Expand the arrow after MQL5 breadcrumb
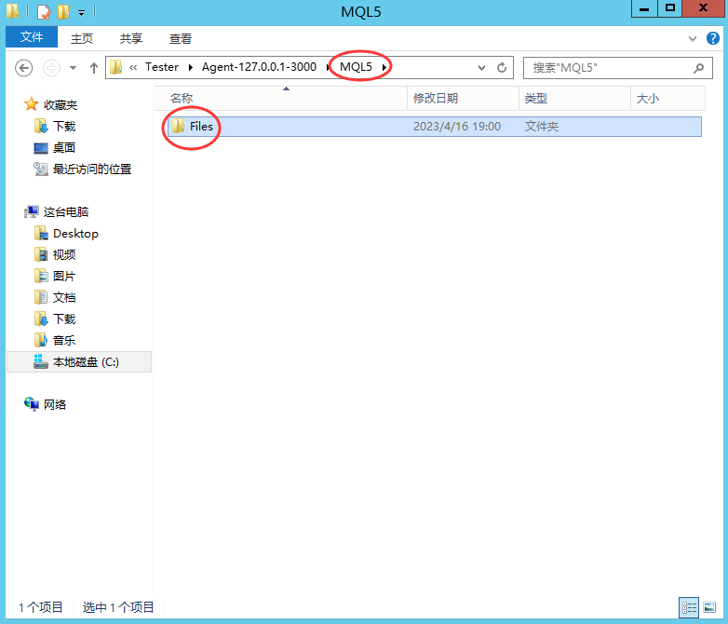 pyautogui.click(x=384, y=68)
